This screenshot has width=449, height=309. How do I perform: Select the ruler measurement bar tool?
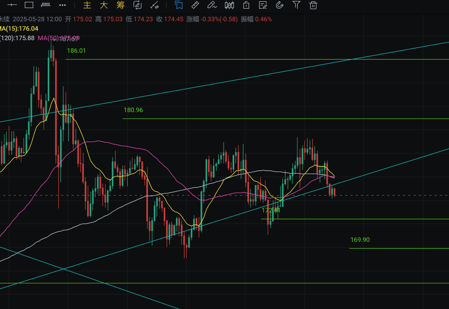coord(46,5)
